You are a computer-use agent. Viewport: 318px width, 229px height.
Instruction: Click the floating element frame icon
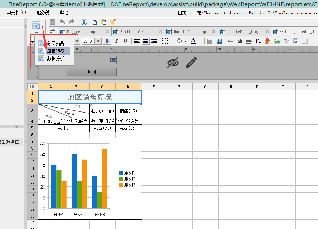pyautogui.click(x=305, y=41)
